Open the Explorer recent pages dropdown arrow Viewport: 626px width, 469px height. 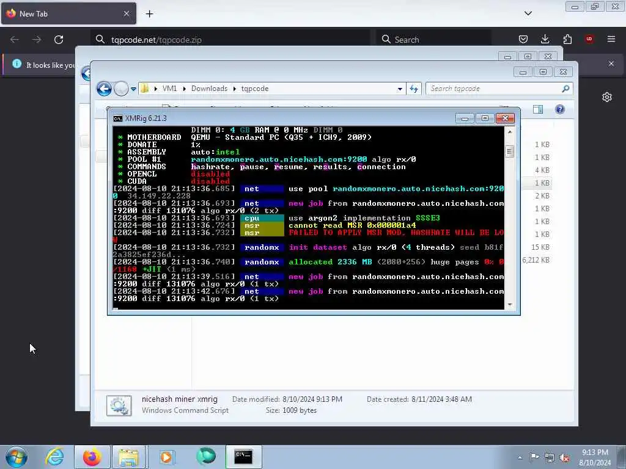133,89
